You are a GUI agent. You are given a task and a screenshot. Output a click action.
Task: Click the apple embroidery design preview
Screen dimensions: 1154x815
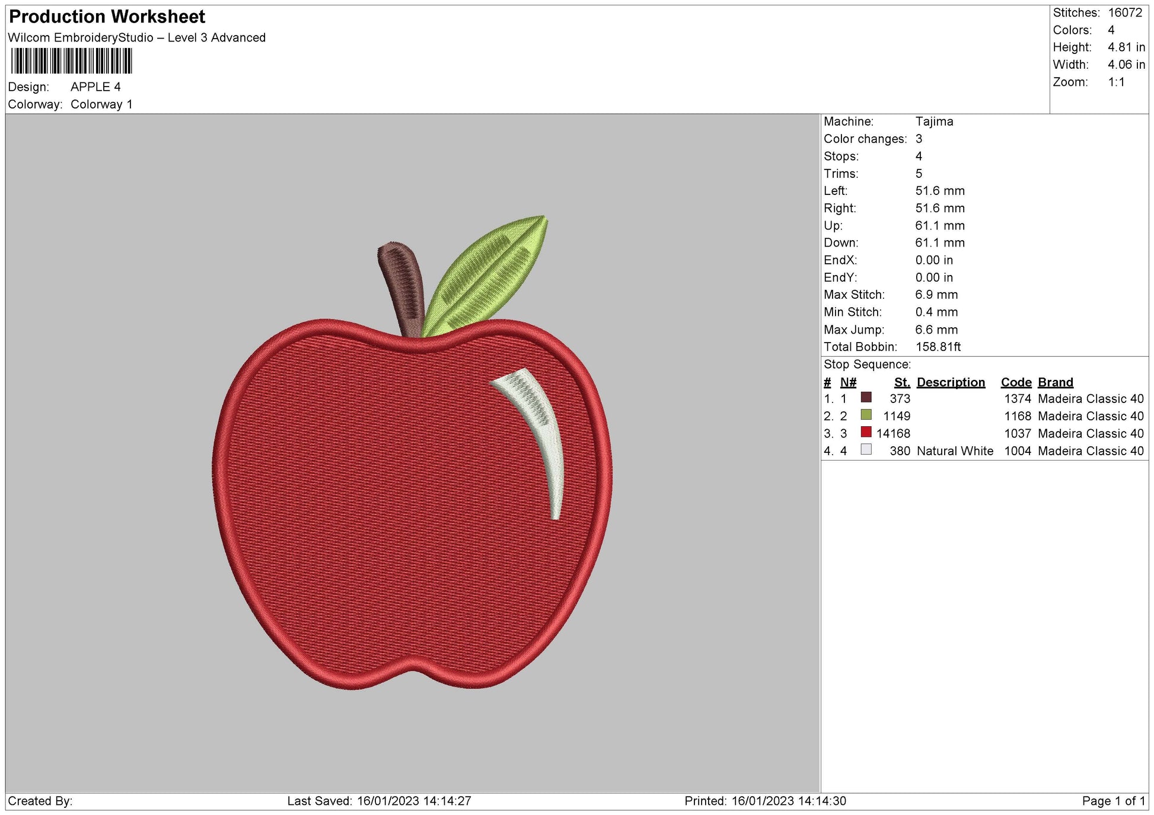(x=412, y=452)
